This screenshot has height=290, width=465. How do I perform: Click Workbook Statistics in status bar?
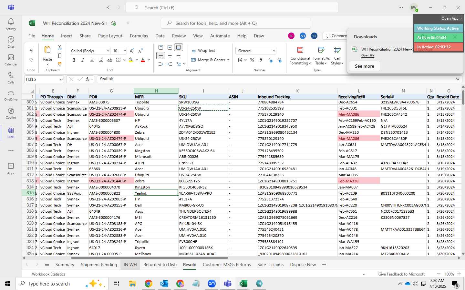pyautogui.click(x=48, y=274)
